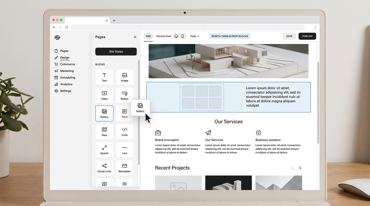Select the Image block icon
Screen dimensions: 370x206
[x=124, y=77]
